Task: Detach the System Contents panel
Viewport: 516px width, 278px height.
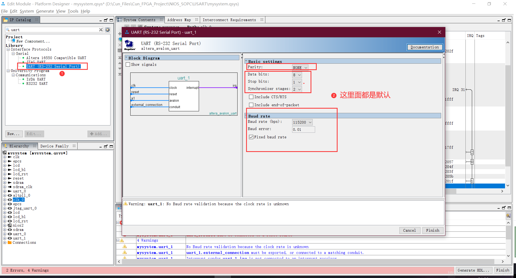Action: point(504,20)
